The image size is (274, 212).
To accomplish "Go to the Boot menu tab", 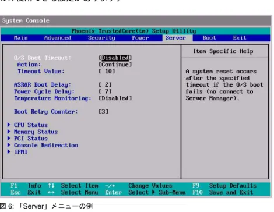I will [x=209, y=38].
